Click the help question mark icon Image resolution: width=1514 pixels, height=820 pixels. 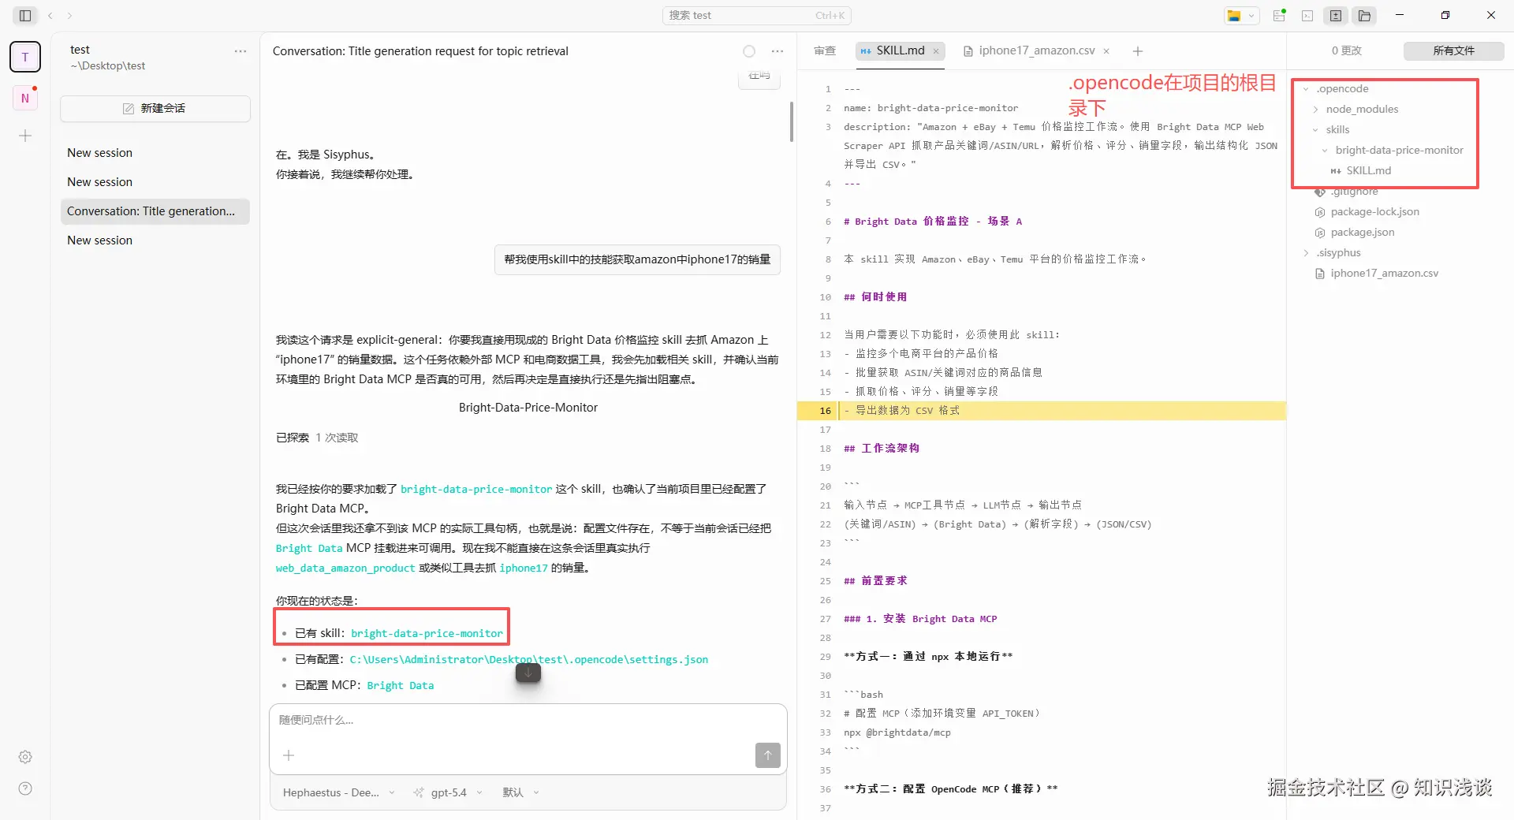point(24,788)
